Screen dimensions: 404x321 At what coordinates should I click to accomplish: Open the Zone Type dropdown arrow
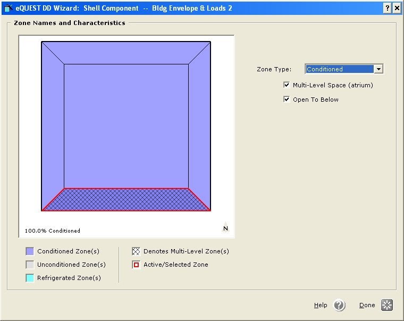[x=378, y=69]
